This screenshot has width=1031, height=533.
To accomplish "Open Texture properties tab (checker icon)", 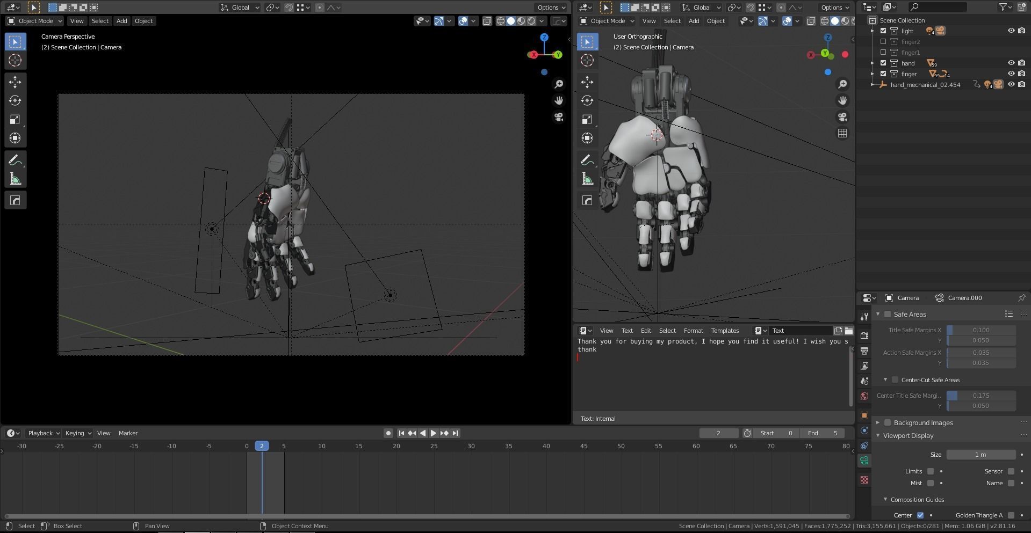I will 864,480.
